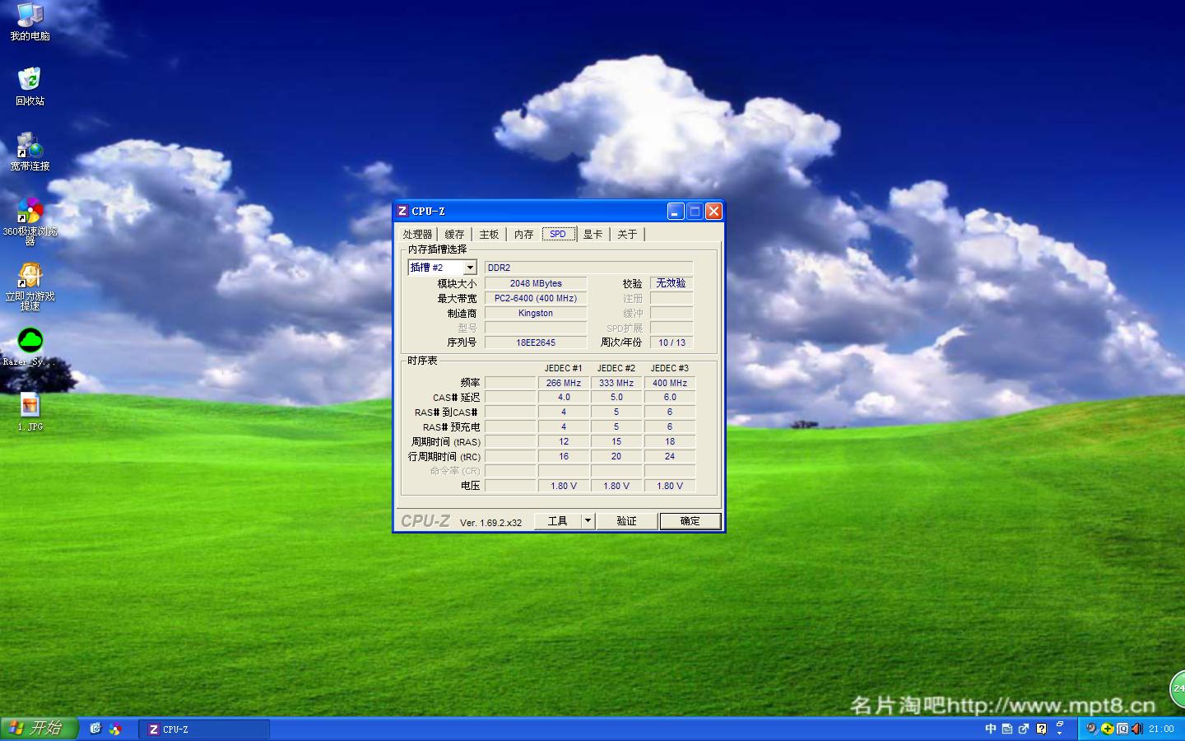
Task: Select the SPD tab
Action: 558,234
